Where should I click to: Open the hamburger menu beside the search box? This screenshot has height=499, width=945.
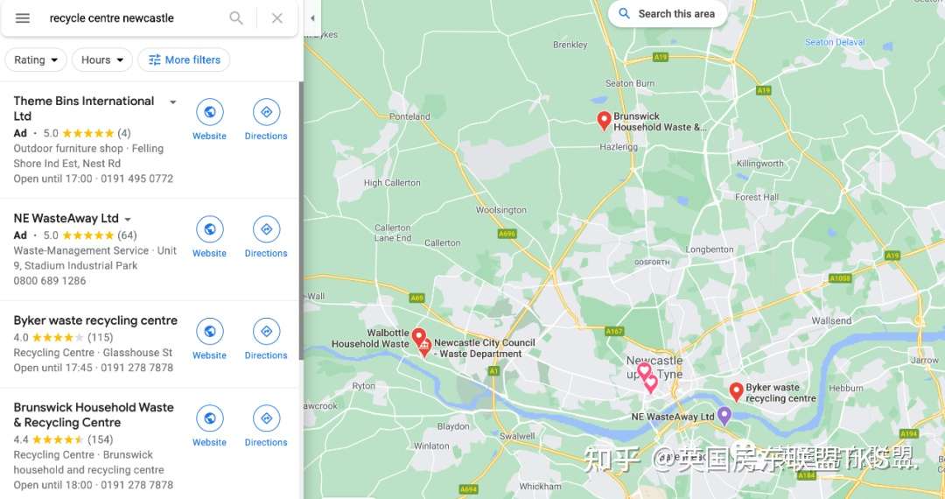point(22,18)
